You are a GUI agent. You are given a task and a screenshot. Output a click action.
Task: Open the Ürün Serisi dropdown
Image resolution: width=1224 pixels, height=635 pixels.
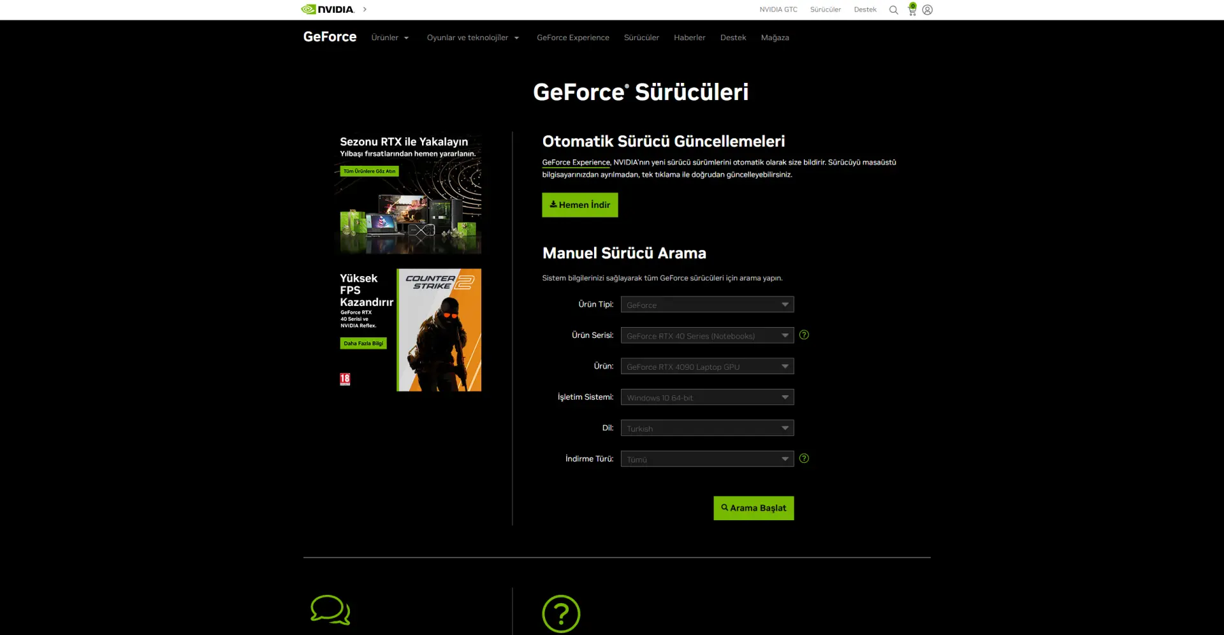coord(707,335)
